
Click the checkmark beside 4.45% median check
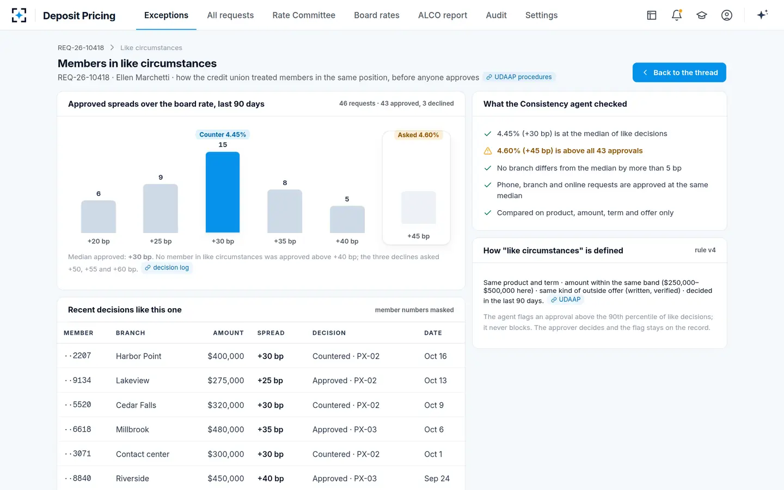click(x=488, y=134)
